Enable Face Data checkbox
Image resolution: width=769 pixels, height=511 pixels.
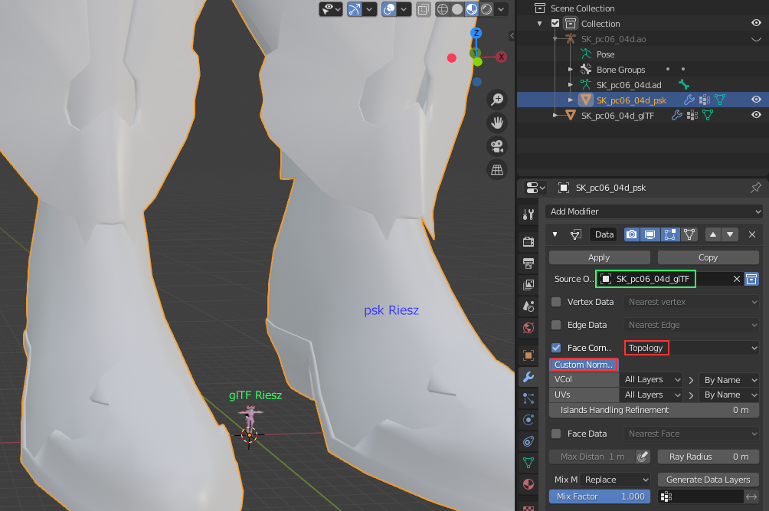(x=555, y=434)
